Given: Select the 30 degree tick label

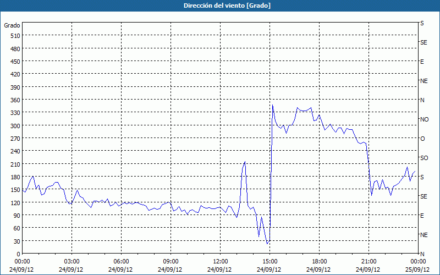Looking at the screenshot, I should point(17,241).
